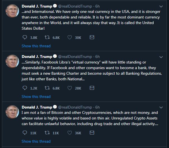Open the profile picture on the Libra tweet
The width and height of the screenshot is (169, 148).
click(x=12, y=62)
